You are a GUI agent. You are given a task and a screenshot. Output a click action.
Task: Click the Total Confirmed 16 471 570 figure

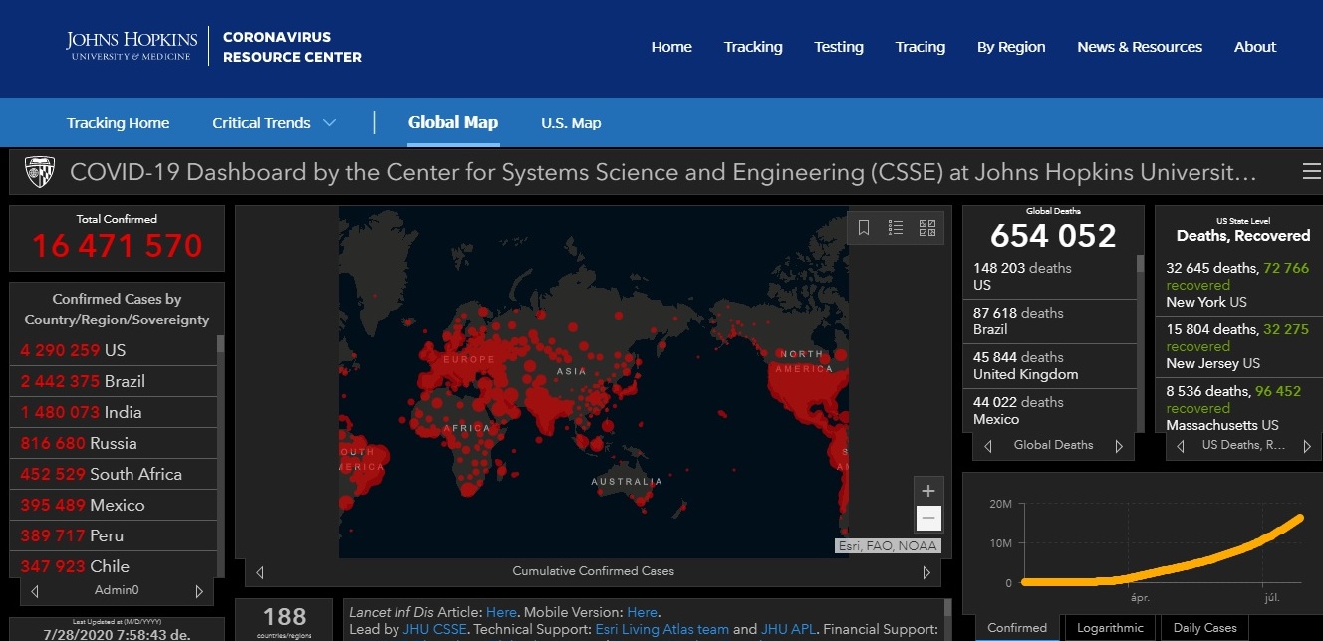click(117, 245)
